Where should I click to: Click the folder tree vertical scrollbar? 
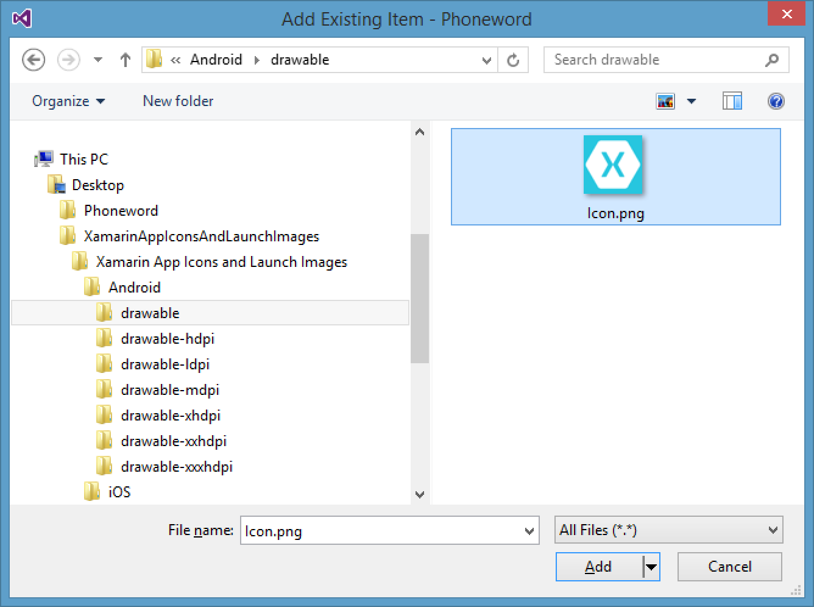(x=420, y=299)
